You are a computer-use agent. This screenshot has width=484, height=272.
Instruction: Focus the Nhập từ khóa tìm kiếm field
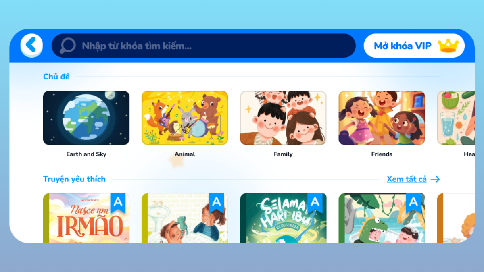pyautogui.click(x=204, y=46)
